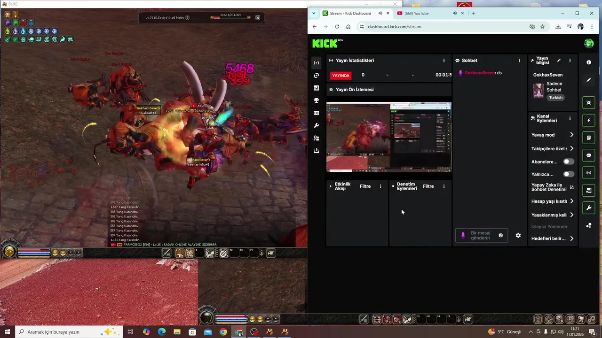Screen dimensions: 602x338
Task: Toggle the Abonelere switch
Action: click(x=569, y=161)
